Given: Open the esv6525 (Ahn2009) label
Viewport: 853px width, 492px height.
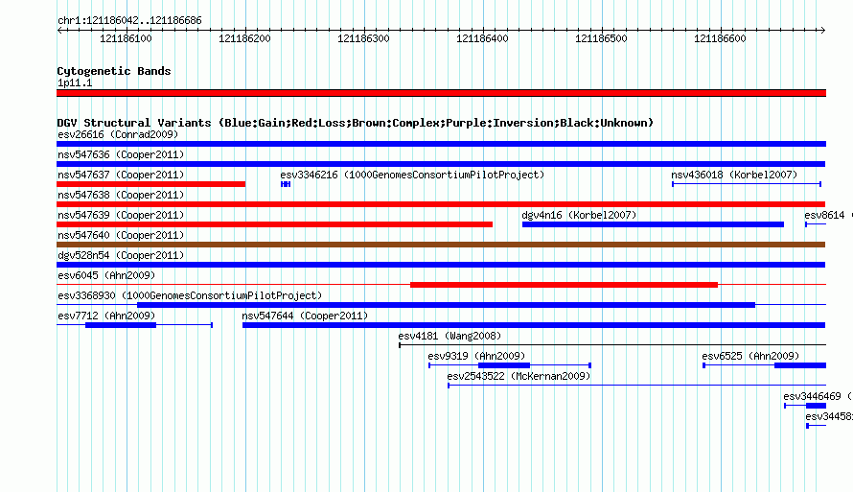Looking at the screenshot, I should [750, 356].
